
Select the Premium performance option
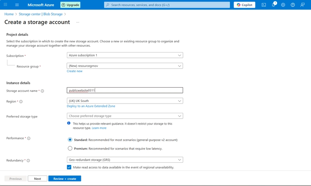point(70,148)
